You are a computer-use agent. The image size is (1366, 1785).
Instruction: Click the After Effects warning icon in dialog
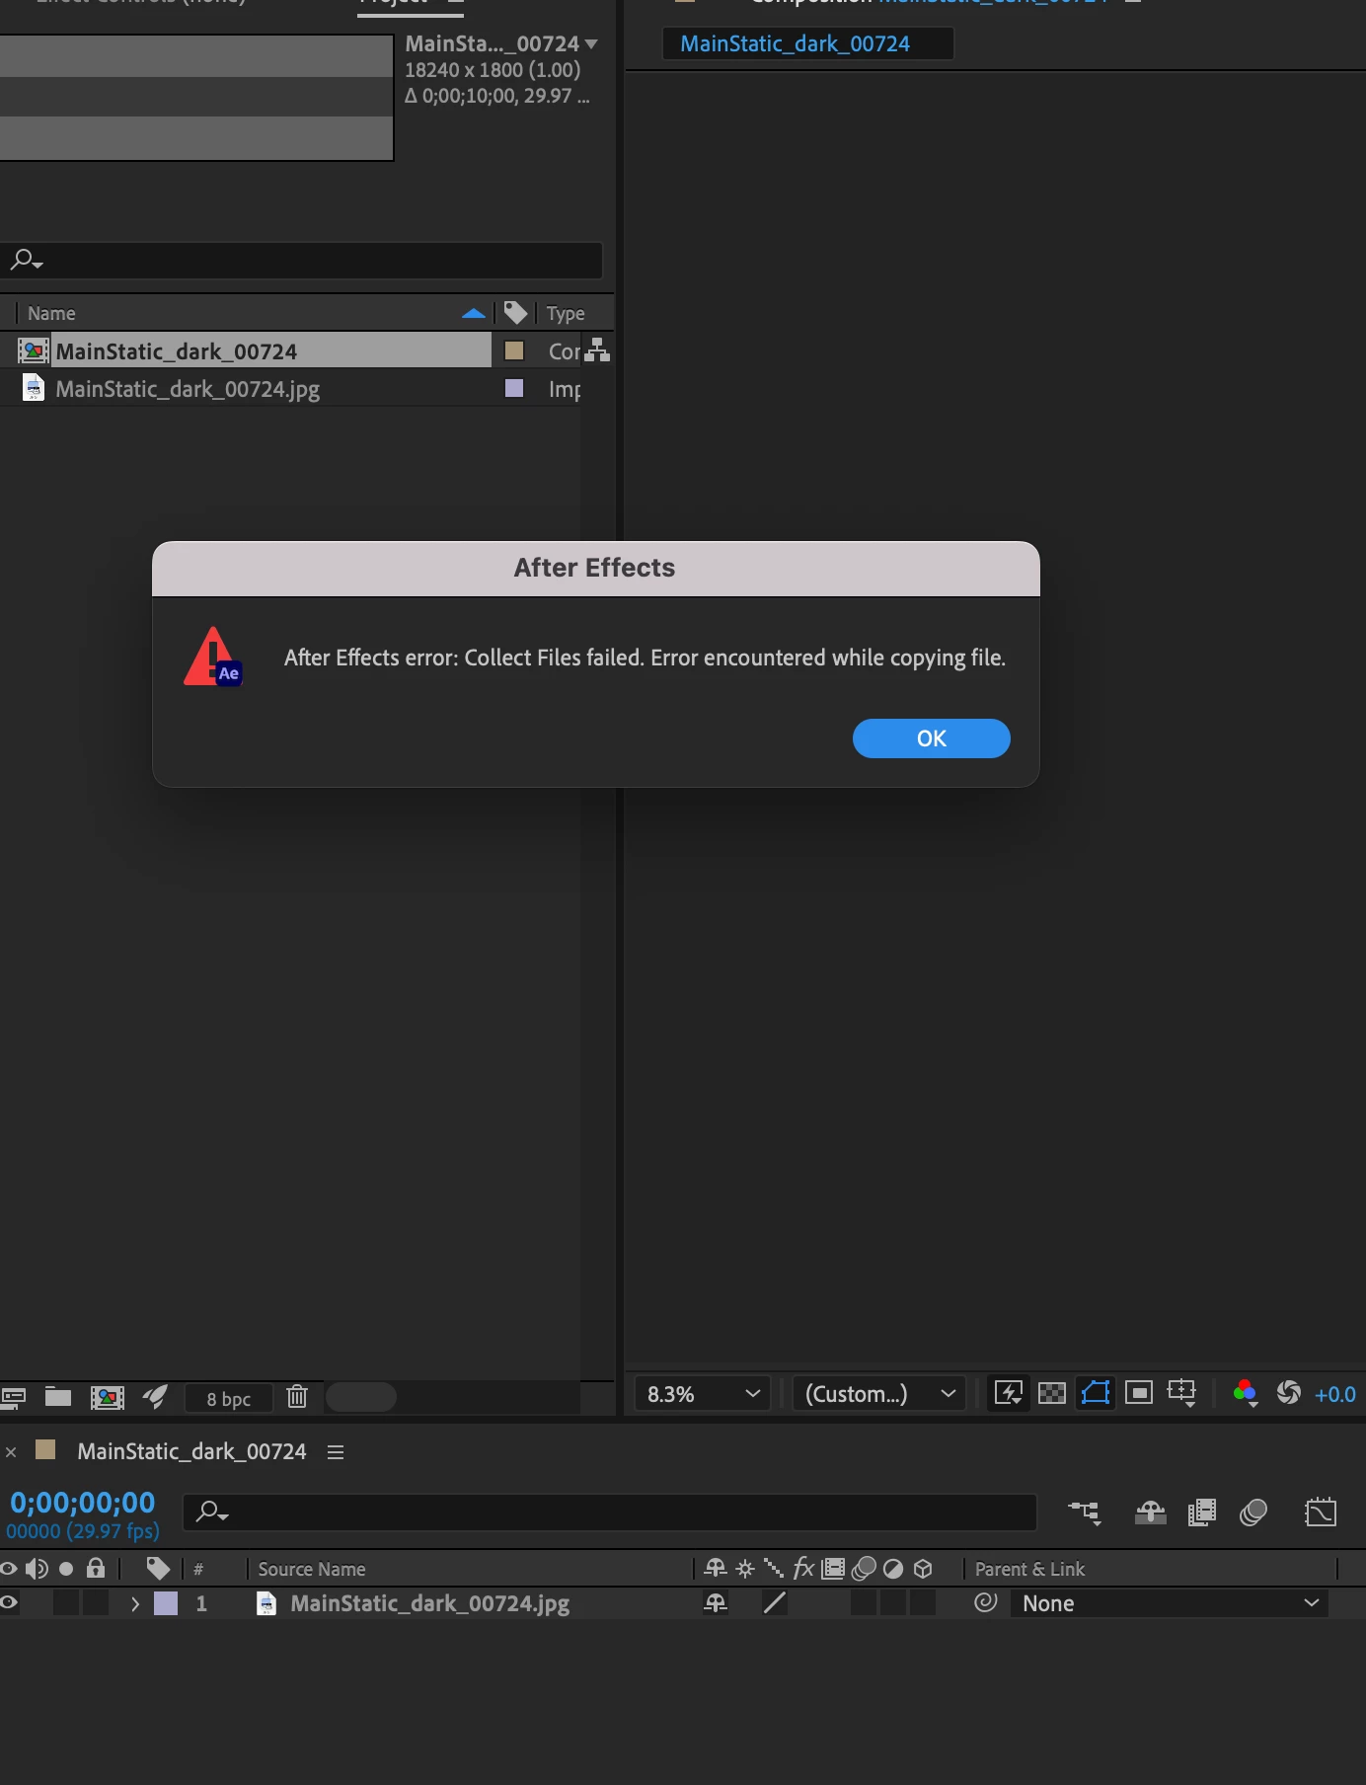[x=213, y=658]
